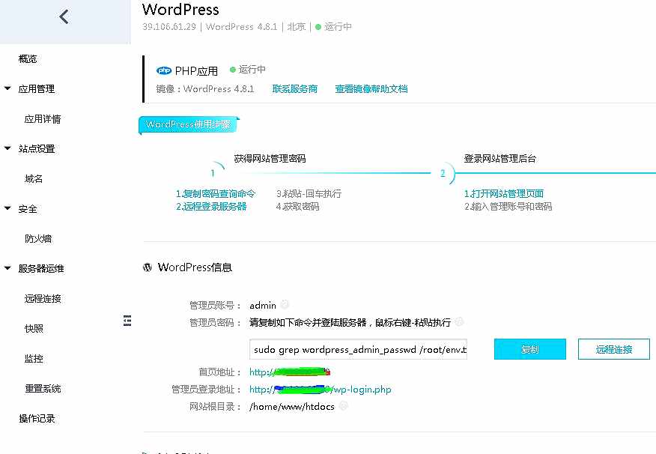Collapse the 服务器运维 menu section
656x454 pixels.
point(7,268)
